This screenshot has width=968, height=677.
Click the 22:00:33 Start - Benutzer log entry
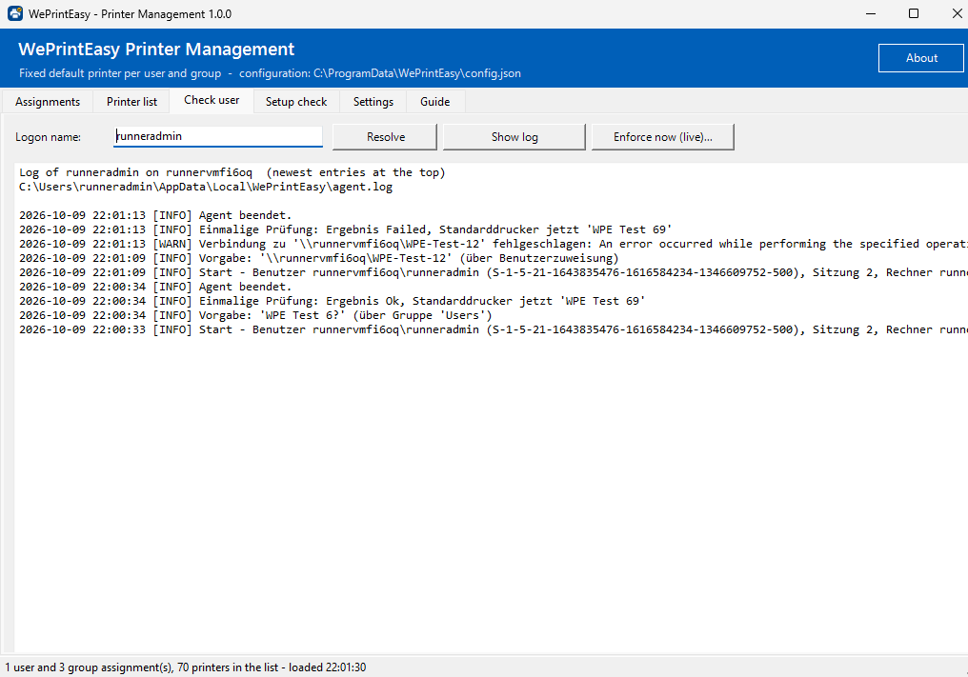coord(493,329)
